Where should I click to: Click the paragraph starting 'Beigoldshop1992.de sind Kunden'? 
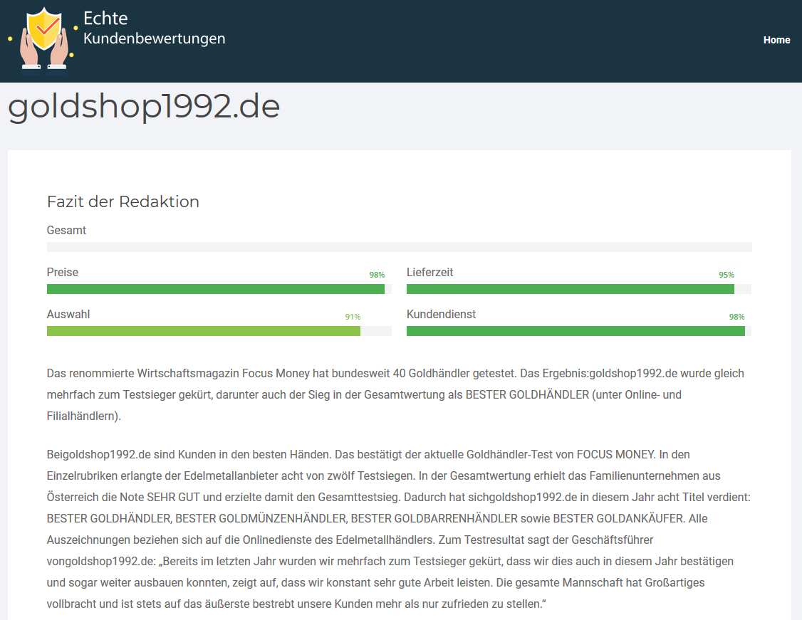tap(398, 529)
